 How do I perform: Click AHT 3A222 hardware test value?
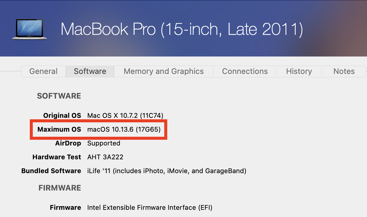105,157
